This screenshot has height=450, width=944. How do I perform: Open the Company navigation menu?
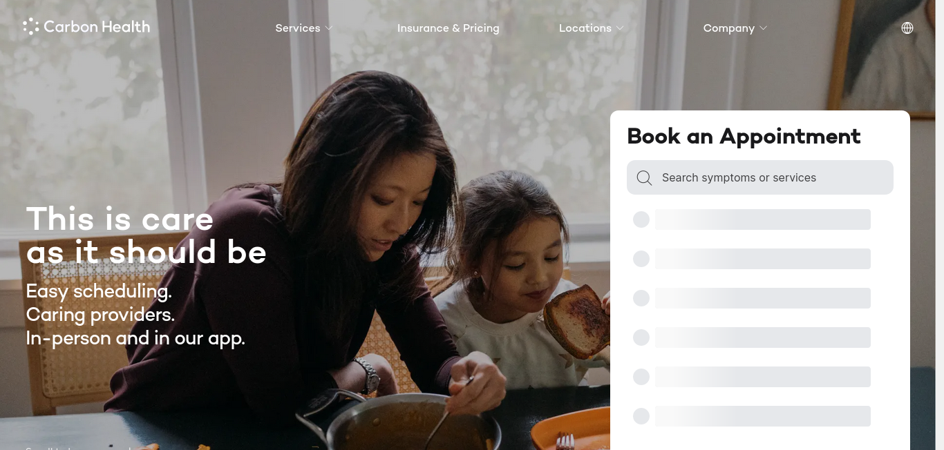point(729,28)
